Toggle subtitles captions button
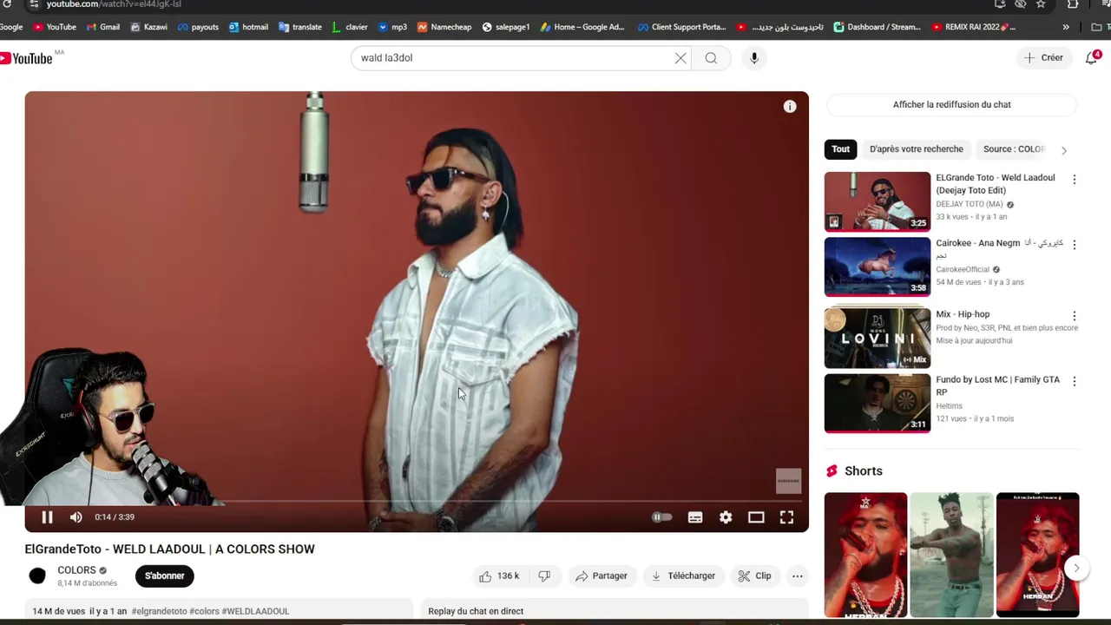 695,517
